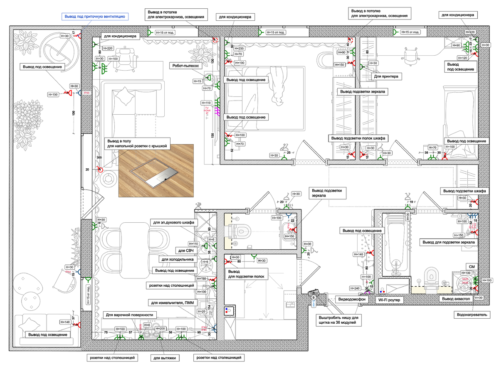The height and width of the screenshot is (369, 499).
Task: Click the floor socket photo thumbnail
Action: coord(156,170)
